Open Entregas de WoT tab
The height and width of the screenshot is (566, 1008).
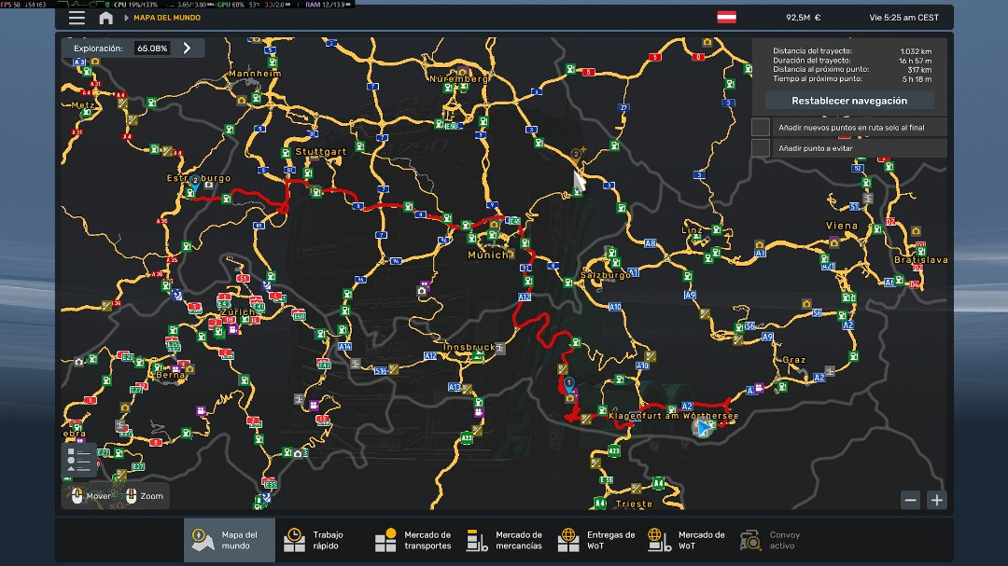595,540
